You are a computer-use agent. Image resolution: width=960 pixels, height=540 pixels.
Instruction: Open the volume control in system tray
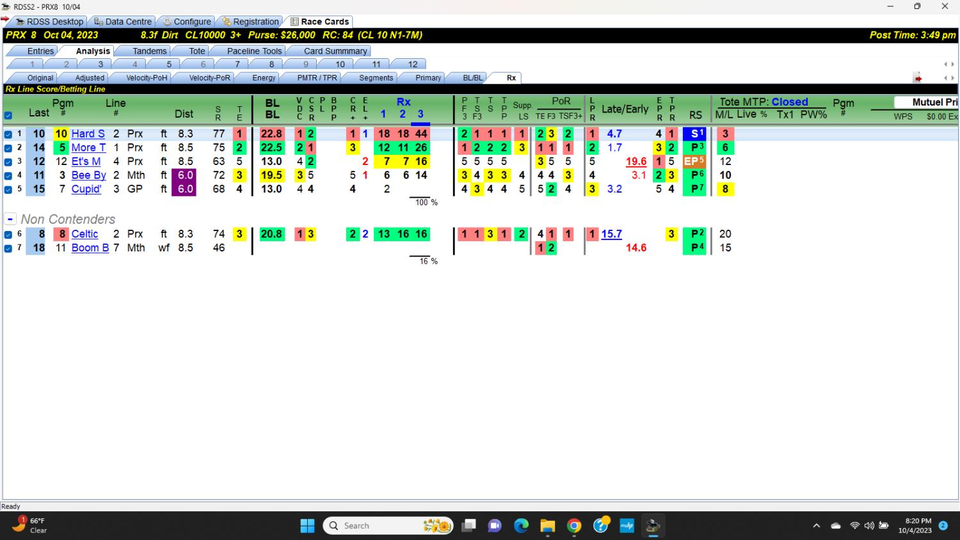(869, 526)
